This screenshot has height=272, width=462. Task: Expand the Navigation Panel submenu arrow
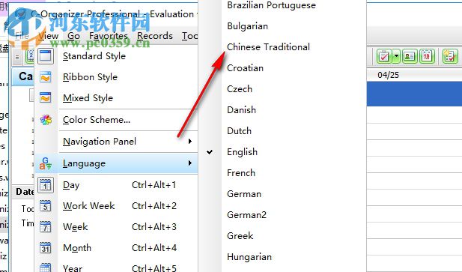click(x=190, y=142)
